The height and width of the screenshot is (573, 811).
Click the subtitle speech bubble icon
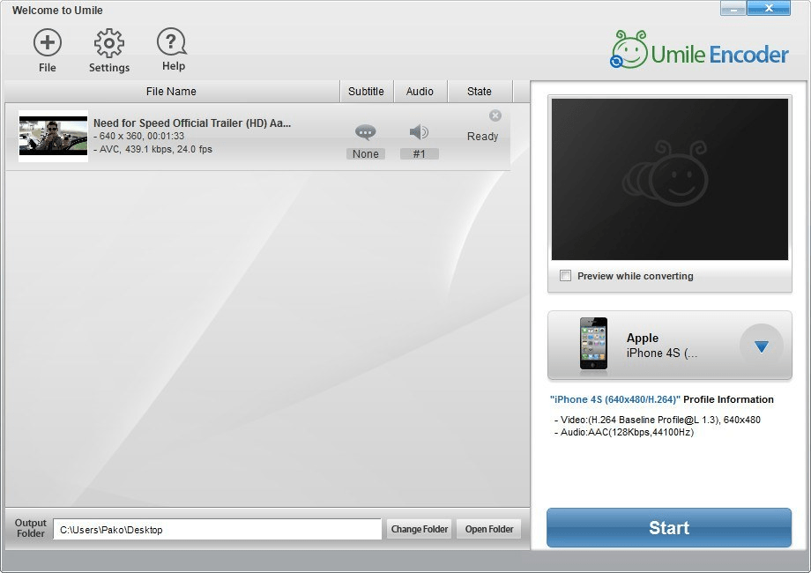coord(365,132)
